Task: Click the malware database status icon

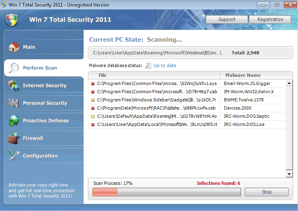Action: pyautogui.click(x=148, y=65)
